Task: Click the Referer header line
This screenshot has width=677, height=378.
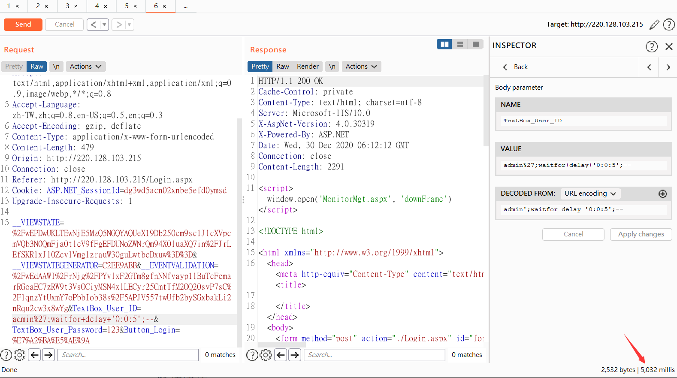Action: tap(102, 180)
